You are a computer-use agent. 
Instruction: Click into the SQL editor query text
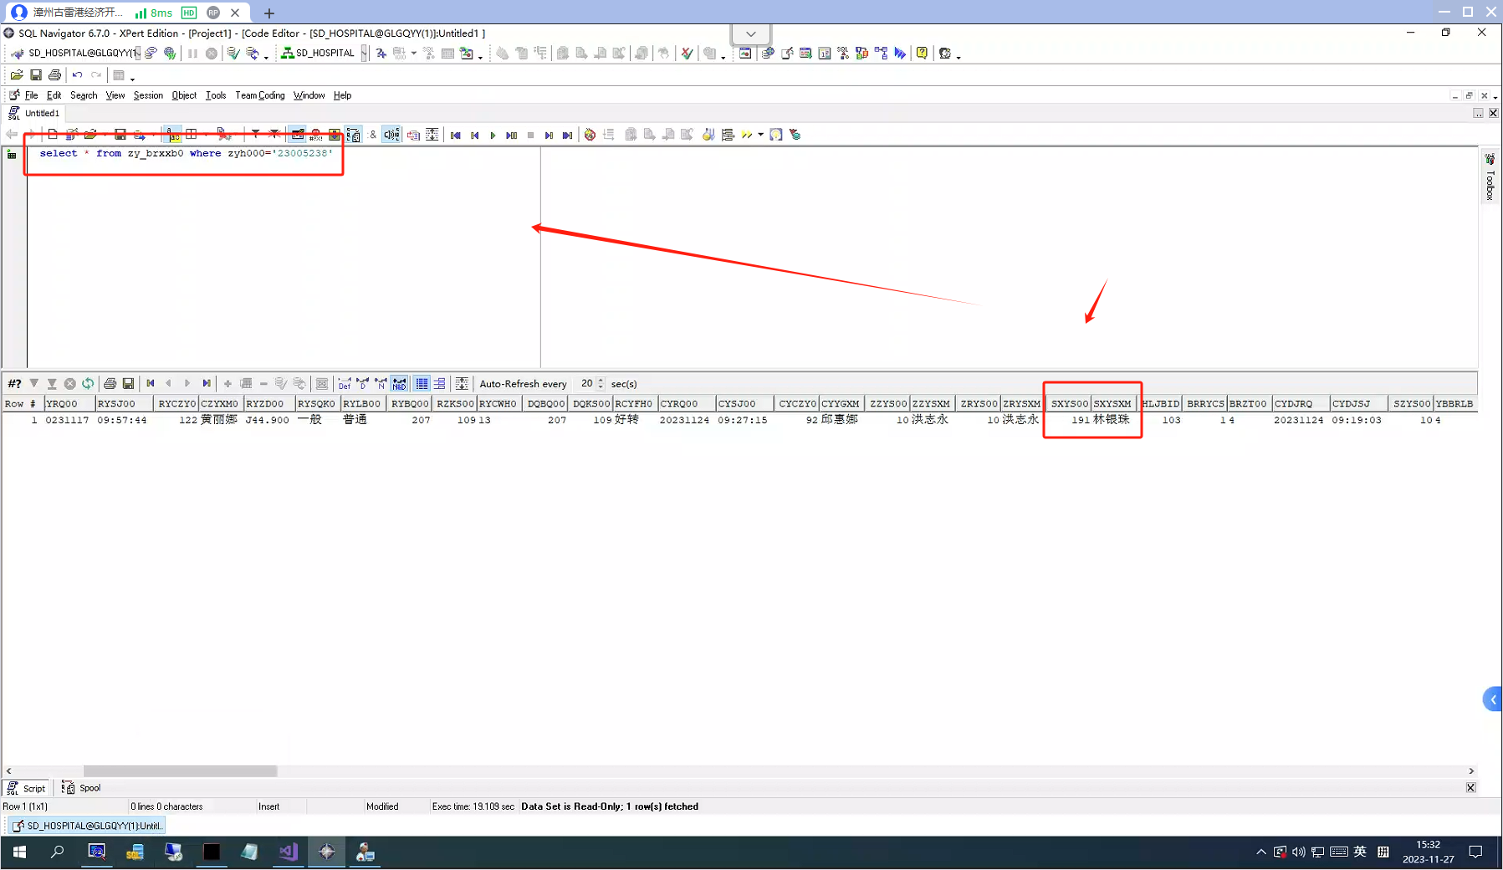pos(186,153)
